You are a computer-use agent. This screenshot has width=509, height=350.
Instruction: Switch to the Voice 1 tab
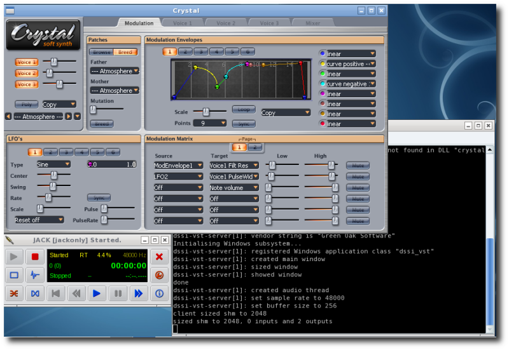coord(183,24)
